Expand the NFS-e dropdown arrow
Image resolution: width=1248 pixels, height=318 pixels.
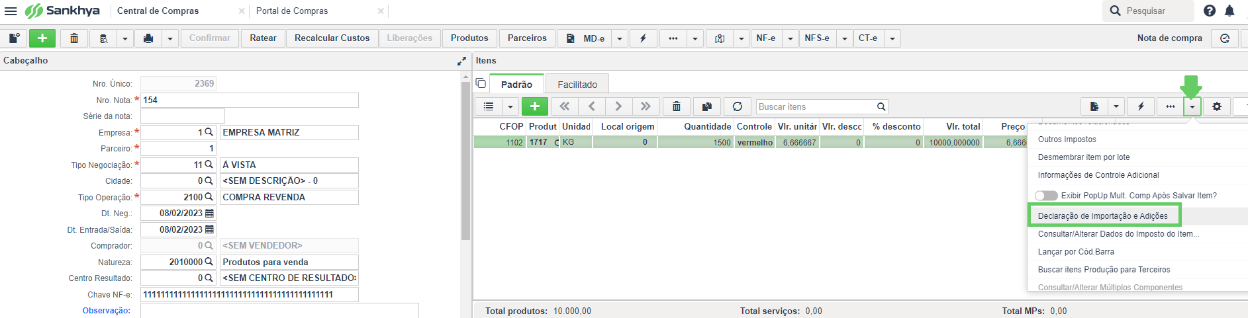point(845,38)
